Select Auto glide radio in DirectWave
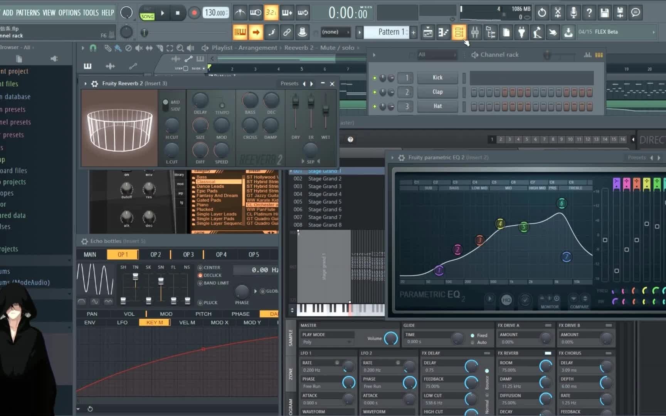This screenshot has height=416, width=666. (473, 342)
